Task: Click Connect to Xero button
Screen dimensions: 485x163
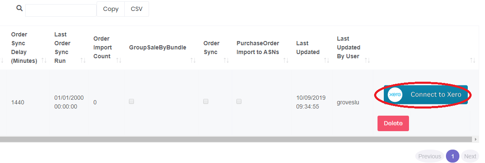Action: tap(426, 95)
